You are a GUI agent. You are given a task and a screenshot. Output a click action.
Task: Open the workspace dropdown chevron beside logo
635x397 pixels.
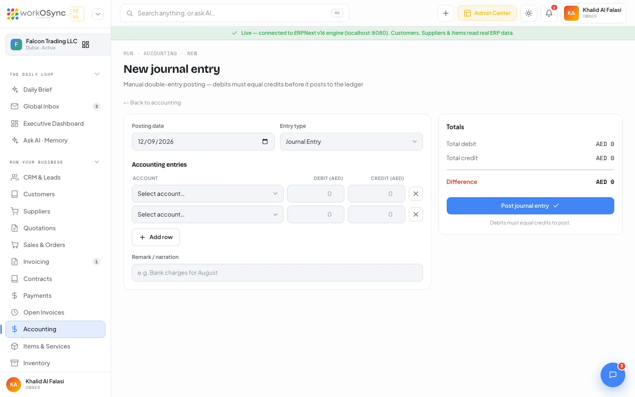point(98,14)
